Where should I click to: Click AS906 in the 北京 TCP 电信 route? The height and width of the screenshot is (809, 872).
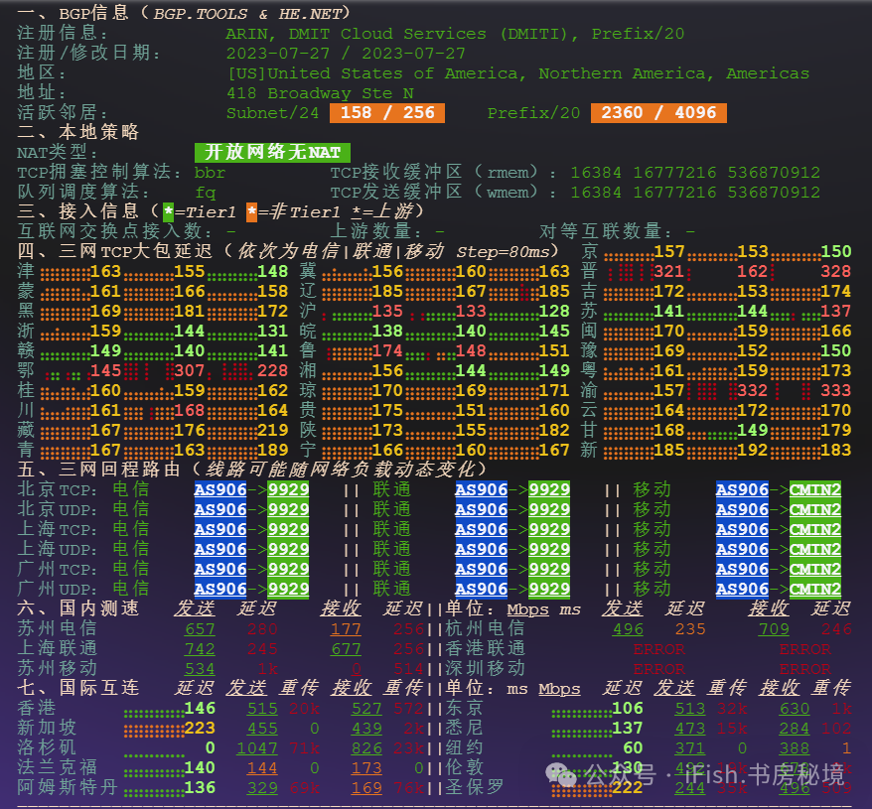coord(220,489)
